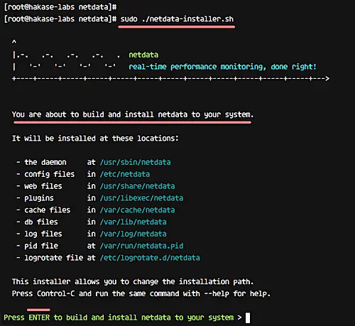Click the /var/log/netdata log path
Image resolution: width=355 pixels, height=326 pixels.
tap(133, 234)
